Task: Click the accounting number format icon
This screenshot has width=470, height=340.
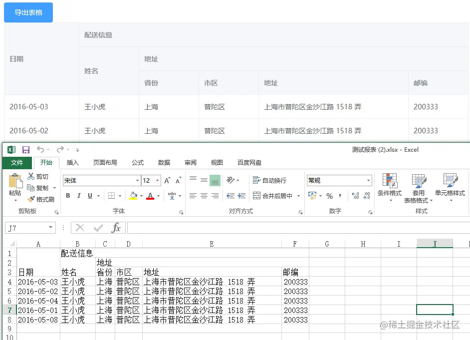Action: tap(312, 196)
